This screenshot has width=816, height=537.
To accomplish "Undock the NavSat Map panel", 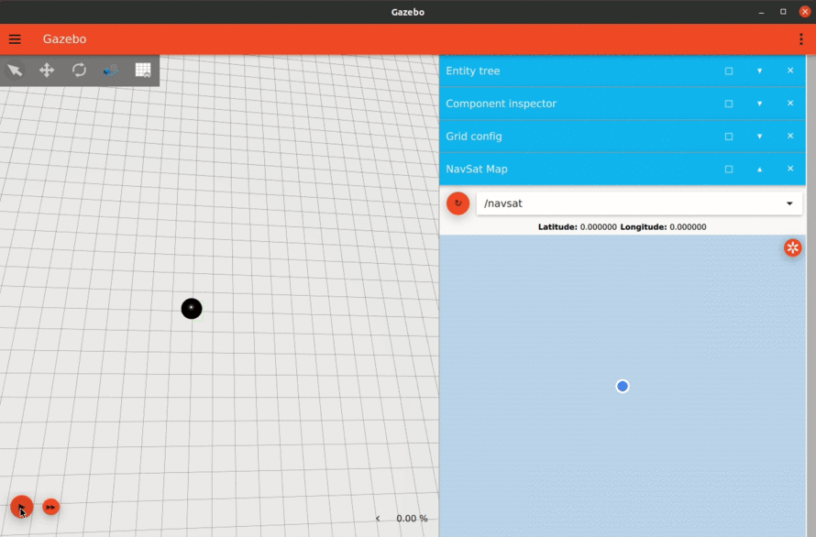I will pos(729,170).
